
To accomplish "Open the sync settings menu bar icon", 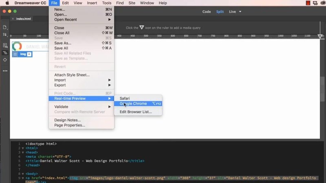I will [x=315, y=3].
